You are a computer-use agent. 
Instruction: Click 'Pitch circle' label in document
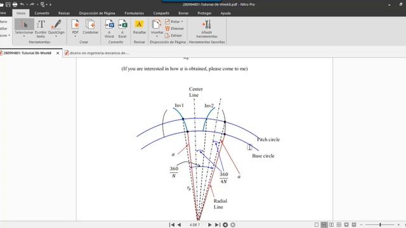pyautogui.click(x=268, y=139)
